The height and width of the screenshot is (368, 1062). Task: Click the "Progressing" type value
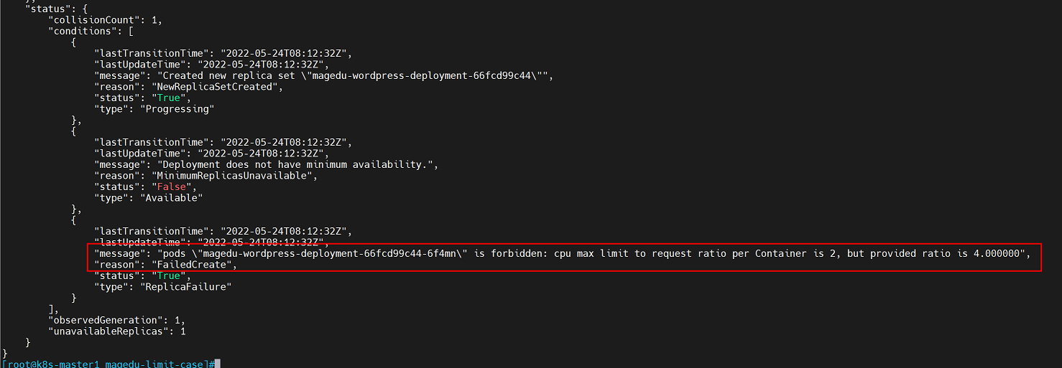(x=179, y=109)
